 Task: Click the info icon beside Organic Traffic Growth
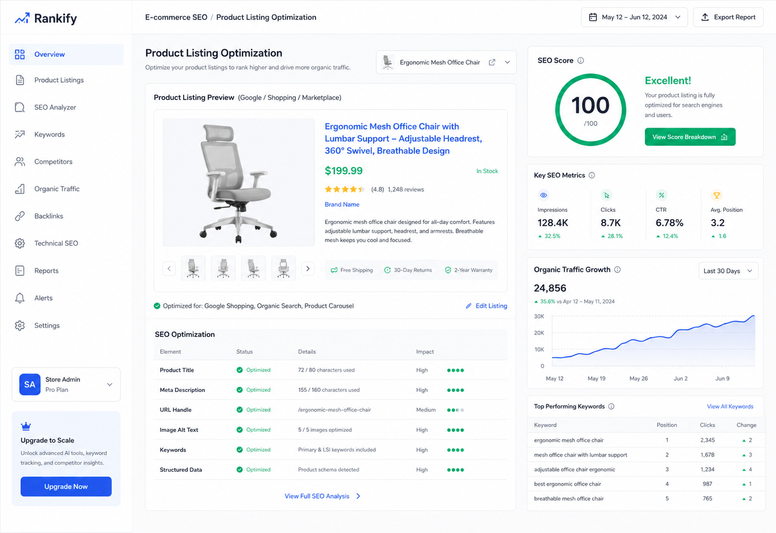tap(618, 270)
